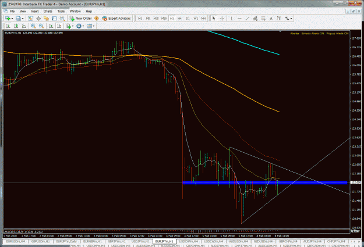Switch to the USDCHFm,H4 chart tab
Image resolution: width=364 pixels, height=247 pixels.
point(189,241)
